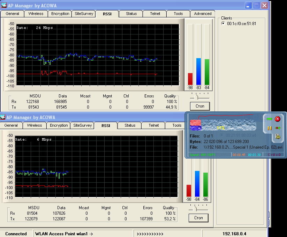This screenshot has height=237, width=287.
Task: Click the green bar icon in copy widget
Action: [270, 119]
